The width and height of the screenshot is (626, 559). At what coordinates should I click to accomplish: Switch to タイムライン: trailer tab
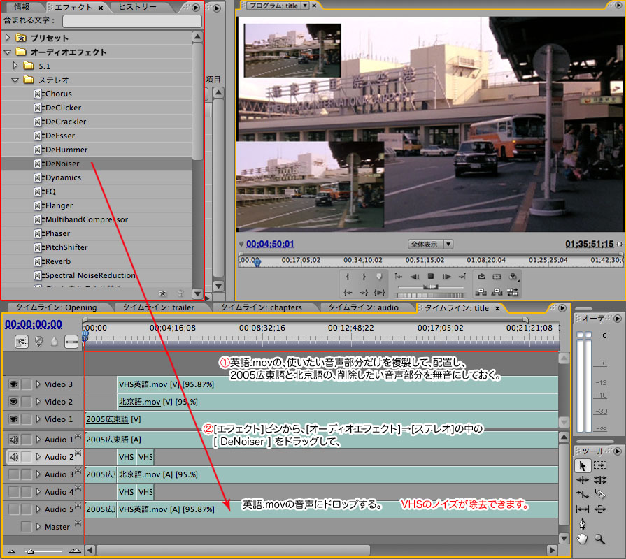point(158,307)
